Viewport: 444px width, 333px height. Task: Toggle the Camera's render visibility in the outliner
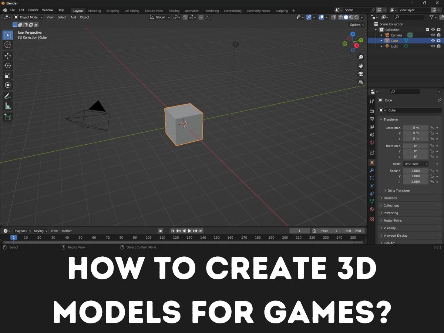pos(438,35)
